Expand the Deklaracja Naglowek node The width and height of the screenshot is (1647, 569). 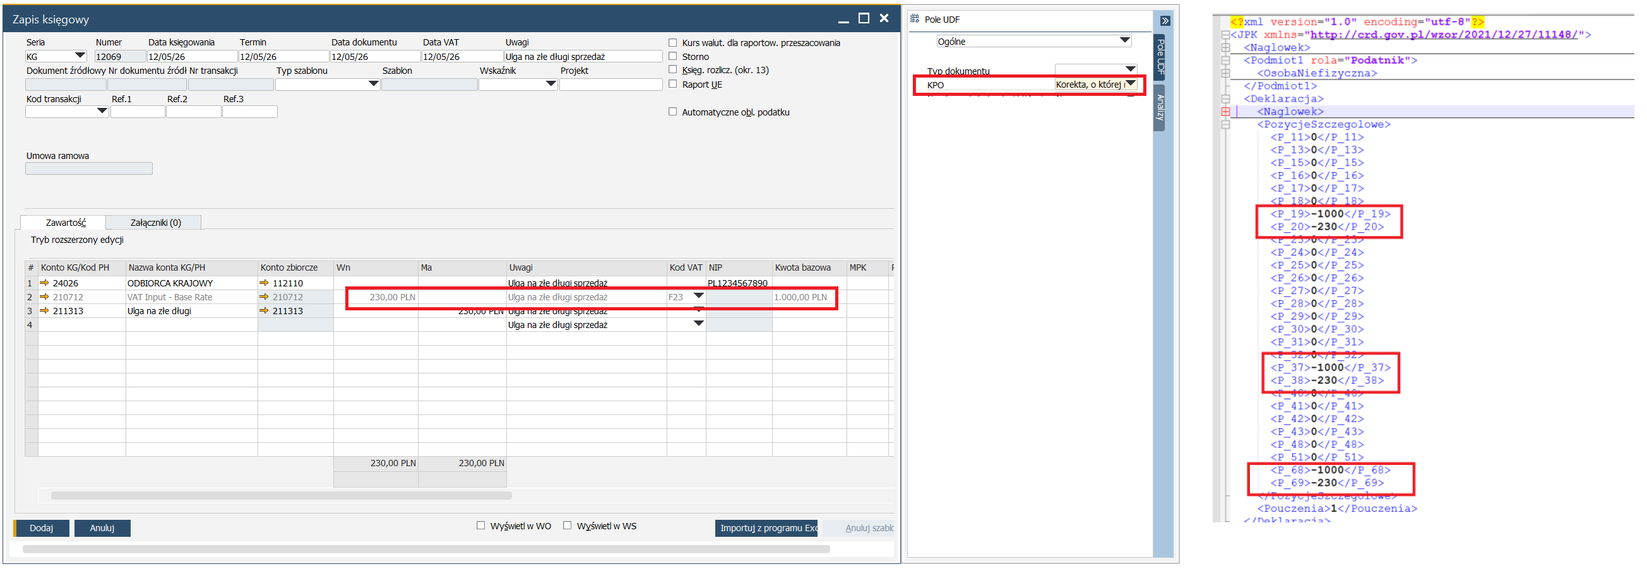(x=1225, y=111)
